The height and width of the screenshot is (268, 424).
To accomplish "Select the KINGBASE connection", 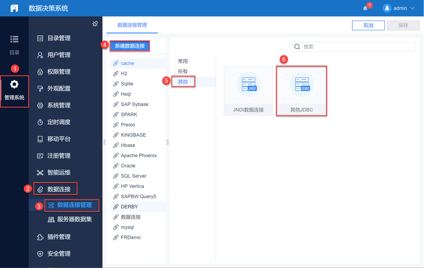I will (x=138, y=135).
